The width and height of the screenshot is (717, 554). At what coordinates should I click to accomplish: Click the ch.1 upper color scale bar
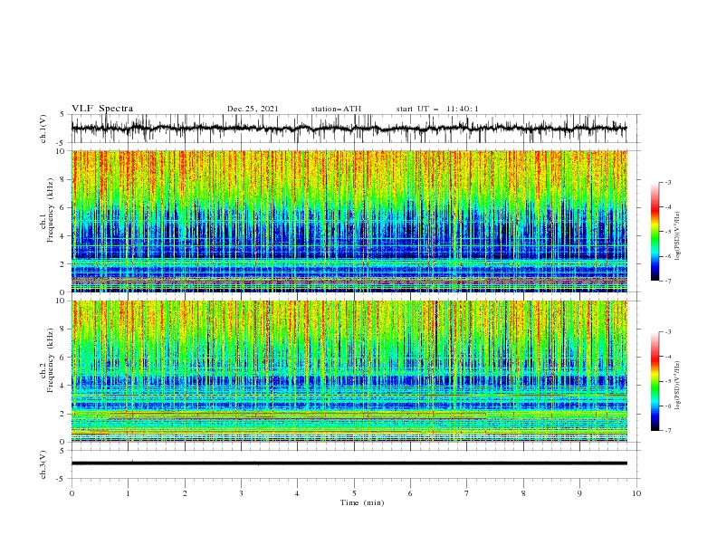point(655,232)
